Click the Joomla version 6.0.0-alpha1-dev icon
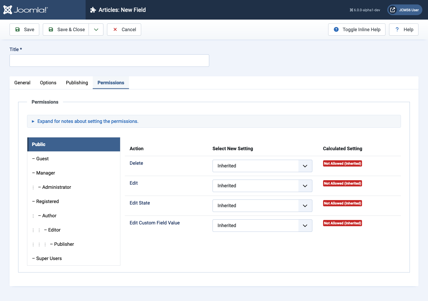The width and height of the screenshot is (428, 301). tap(351, 10)
